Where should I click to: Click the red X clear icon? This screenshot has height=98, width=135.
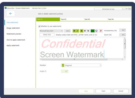pos(101,31)
